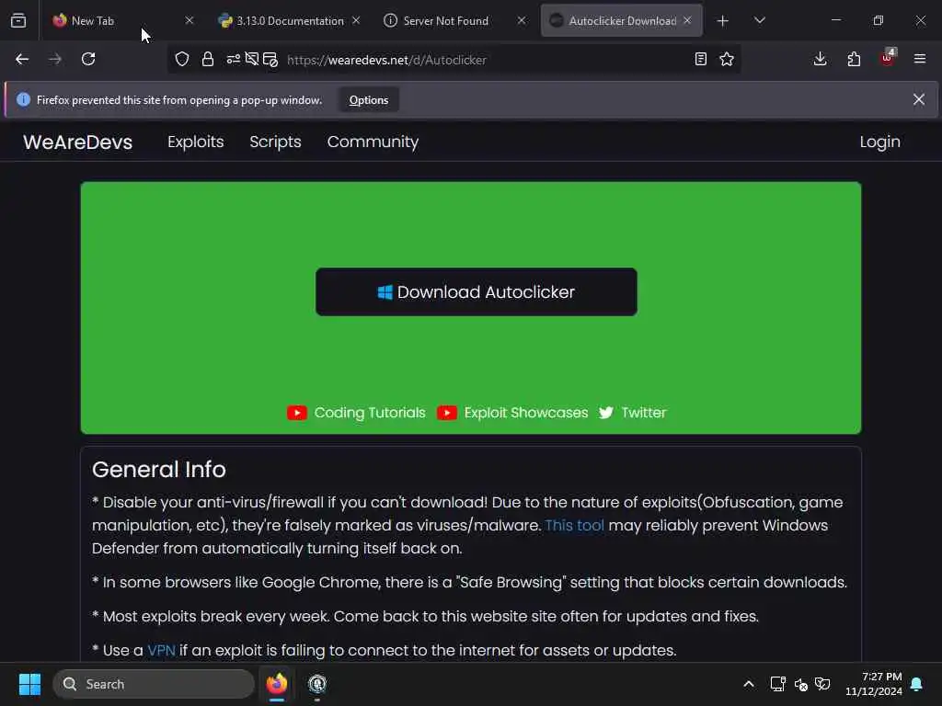The image size is (942, 706).
Task: Open the tracking protection shield icon
Action: tap(182, 59)
